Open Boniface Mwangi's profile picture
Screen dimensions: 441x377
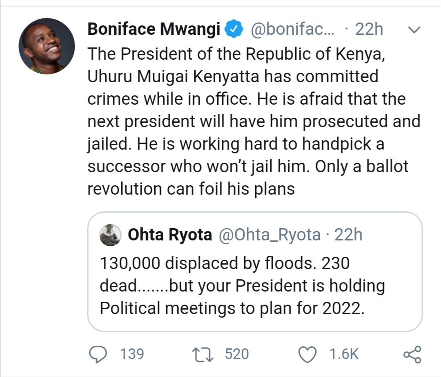pos(47,46)
